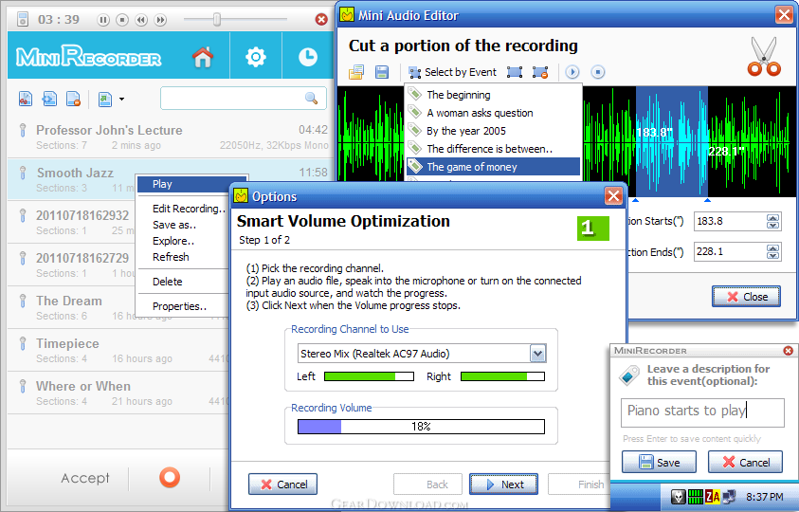Viewport: 799px width, 512px height.
Task: Select the Timepiece recording
Action: pyautogui.click(x=118, y=351)
